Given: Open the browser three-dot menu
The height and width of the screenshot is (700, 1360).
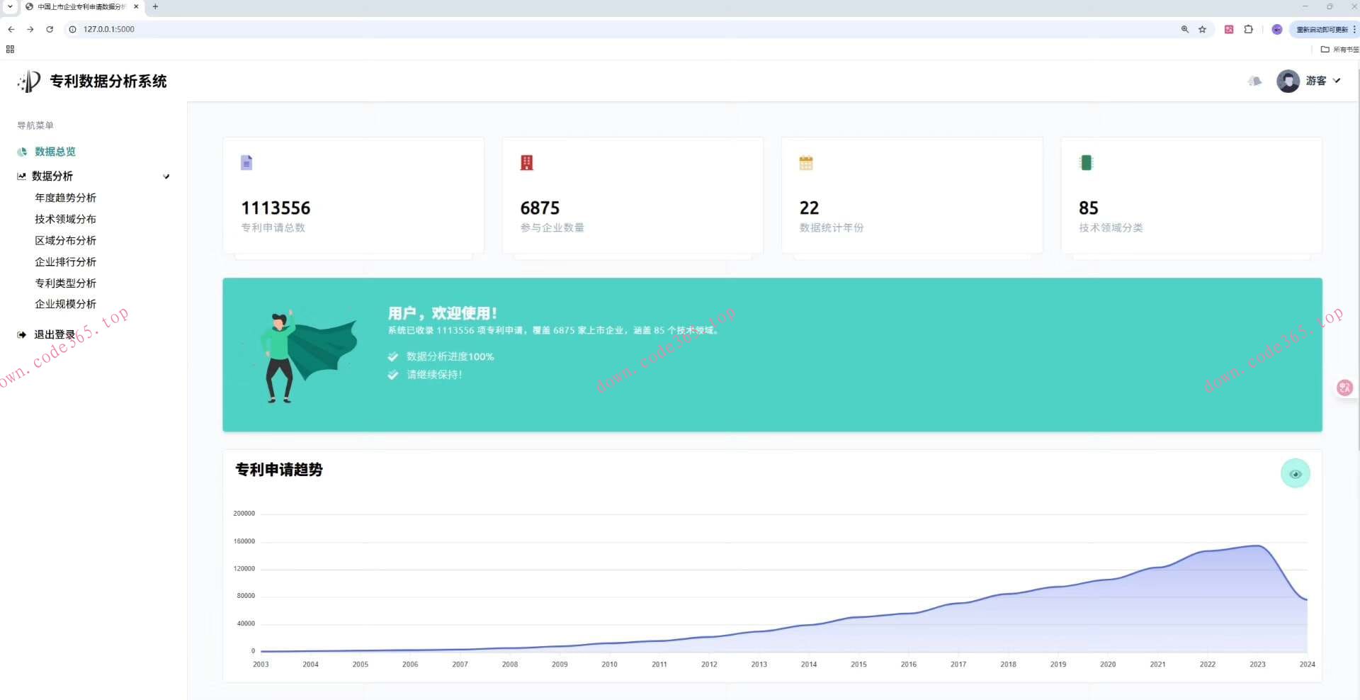Looking at the screenshot, I should pyautogui.click(x=1354, y=30).
